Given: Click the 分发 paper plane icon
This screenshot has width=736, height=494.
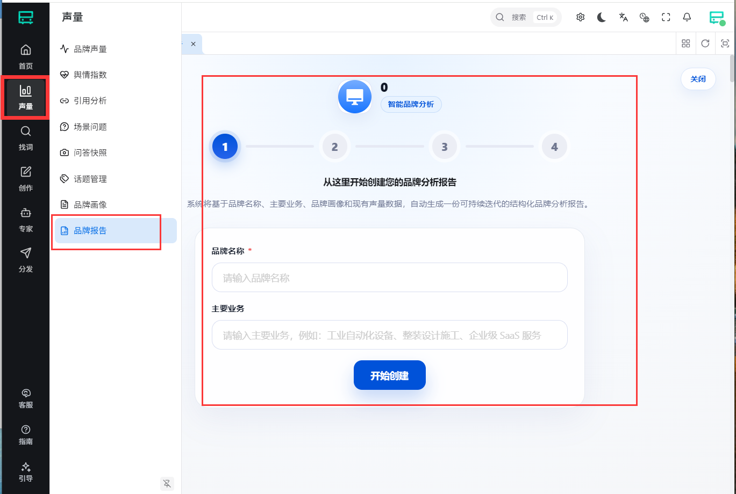Looking at the screenshot, I should 25,259.
